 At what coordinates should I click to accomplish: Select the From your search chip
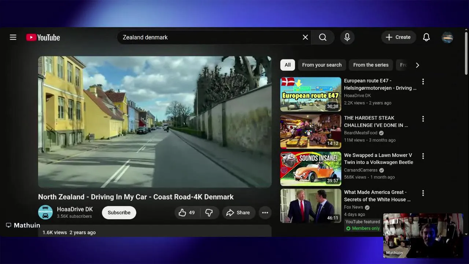pos(322,65)
